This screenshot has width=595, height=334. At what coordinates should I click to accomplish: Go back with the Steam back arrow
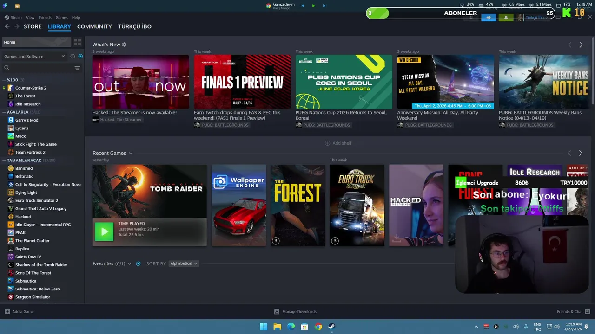(7, 26)
